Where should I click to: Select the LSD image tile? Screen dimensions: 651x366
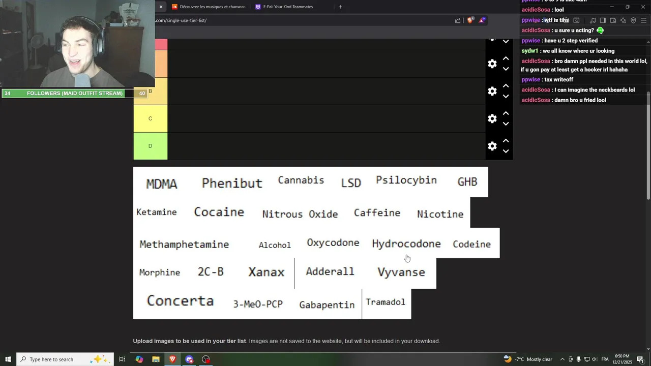click(351, 182)
